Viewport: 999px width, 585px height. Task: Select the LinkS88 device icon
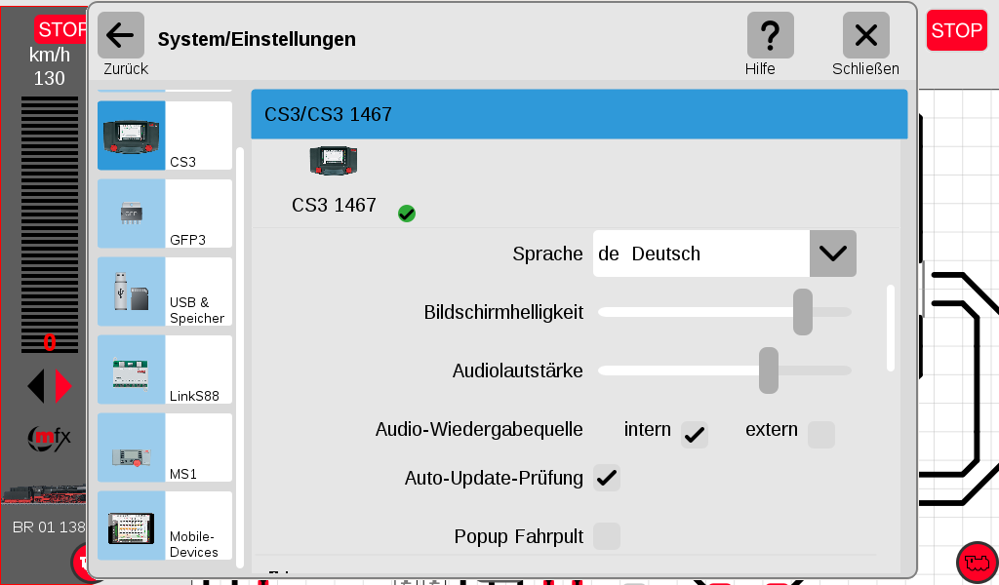tap(132, 370)
